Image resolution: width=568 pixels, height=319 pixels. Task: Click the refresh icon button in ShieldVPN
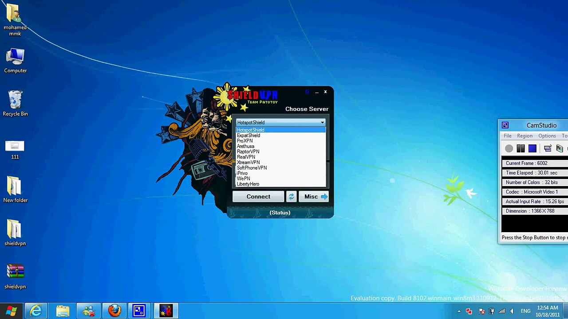(x=291, y=197)
